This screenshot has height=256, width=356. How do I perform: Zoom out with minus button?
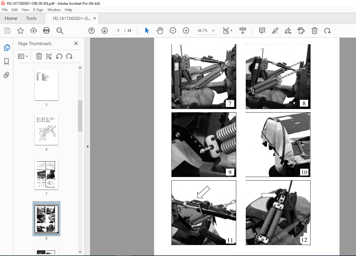tap(173, 31)
